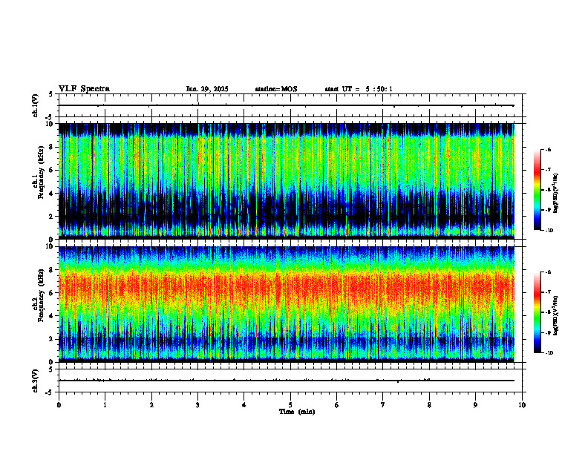Click the ch.1(V) waveform axis label
This screenshot has height=454, width=588.
[x=36, y=105]
